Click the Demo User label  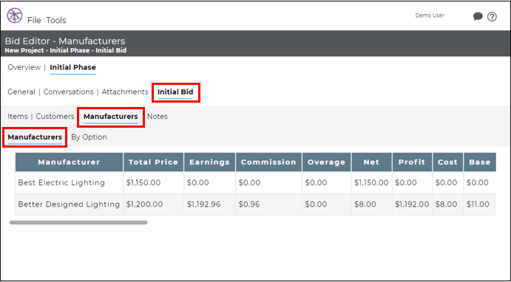(x=430, y=16)
